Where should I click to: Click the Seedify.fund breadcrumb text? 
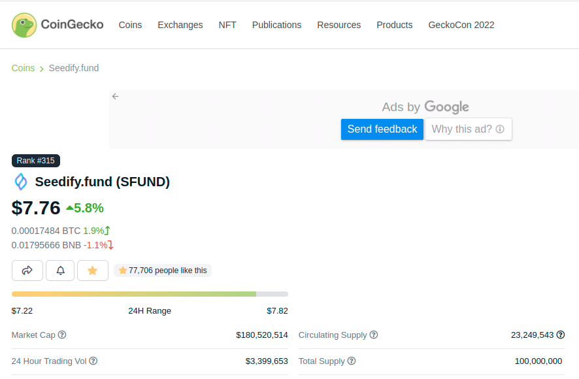[74, 68]
